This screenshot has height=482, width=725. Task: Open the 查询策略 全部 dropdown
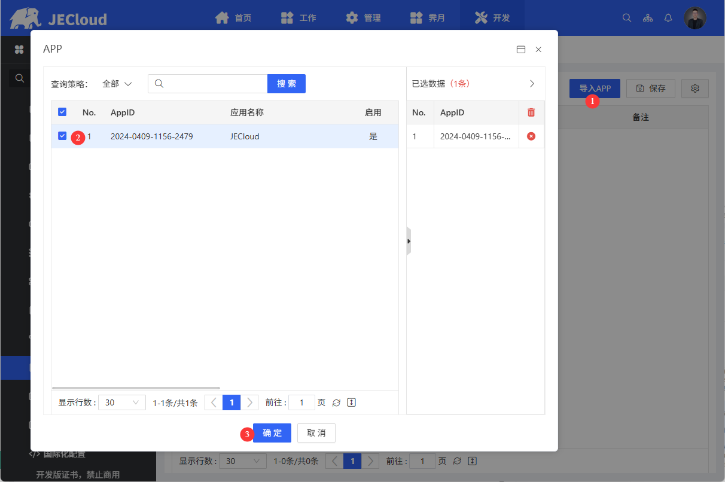[117, 84]
